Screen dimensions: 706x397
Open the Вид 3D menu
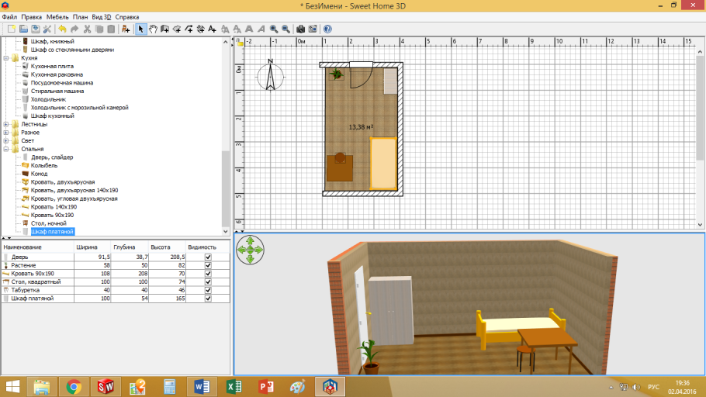[101, 16]
